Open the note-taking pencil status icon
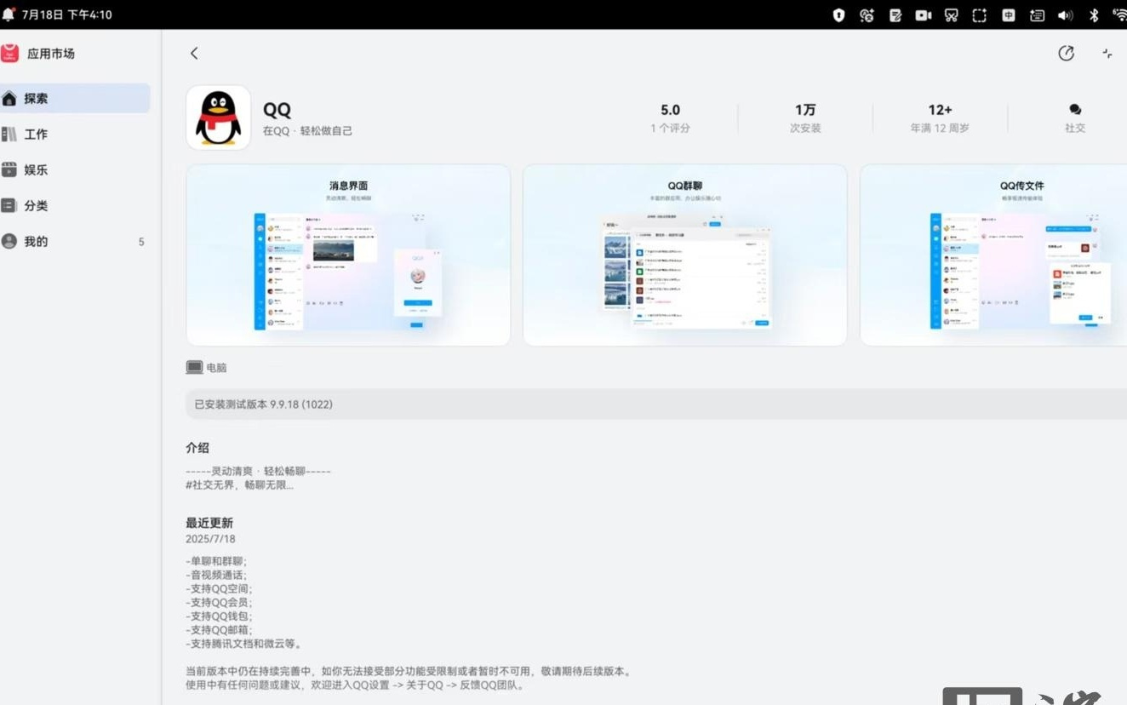 point(895,14)
